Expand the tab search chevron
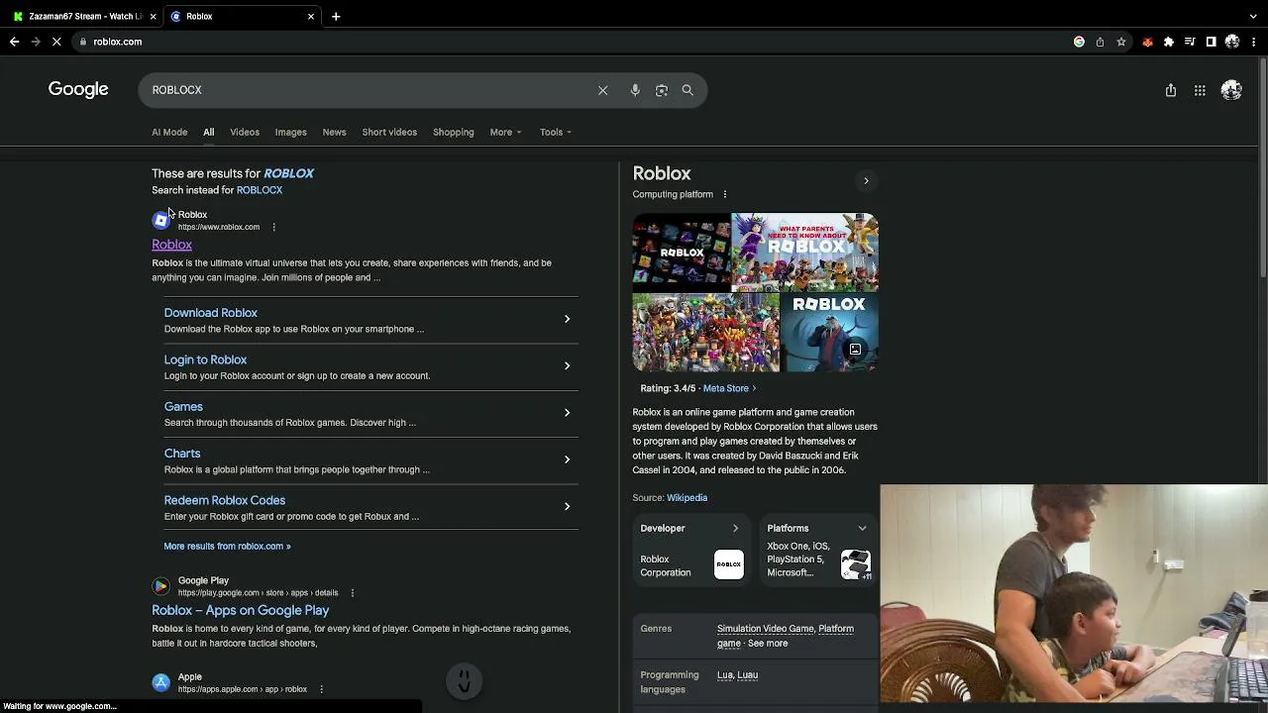The image size is (1268, 713). 1254,16
